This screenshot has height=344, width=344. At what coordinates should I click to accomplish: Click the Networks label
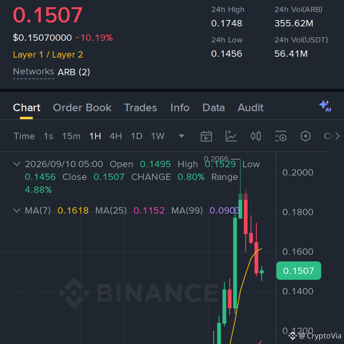pos(33,72)
